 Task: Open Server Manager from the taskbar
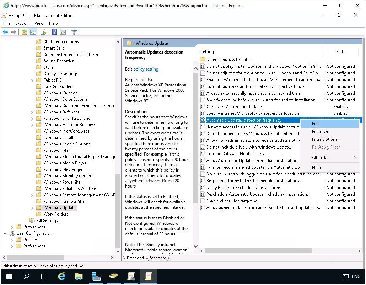tap(96, 276)
